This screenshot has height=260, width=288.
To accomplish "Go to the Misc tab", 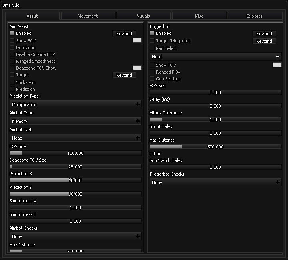I will point(199,16).
